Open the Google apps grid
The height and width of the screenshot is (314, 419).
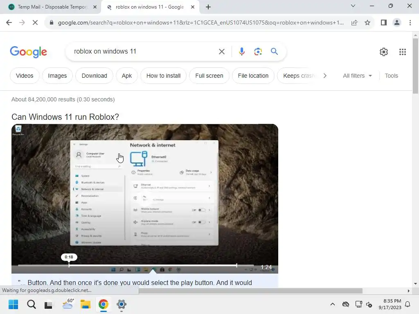403,52
